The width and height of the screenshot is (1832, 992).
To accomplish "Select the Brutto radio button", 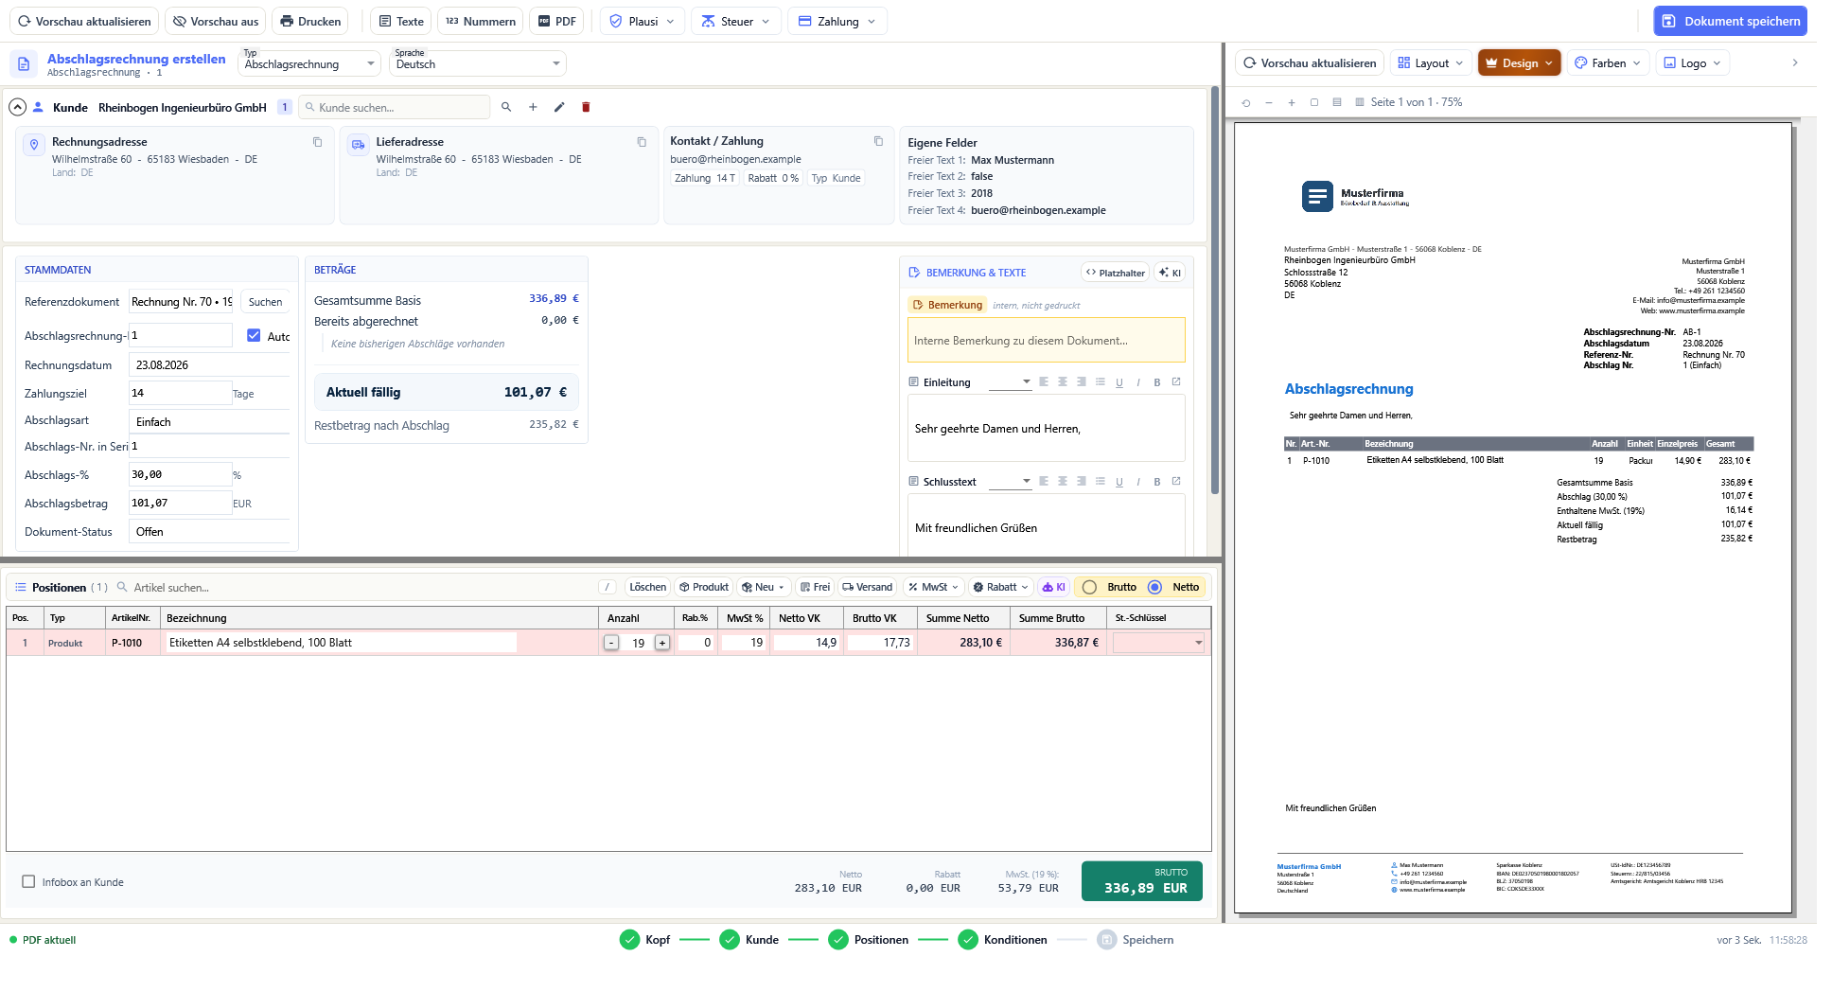I will click(x=1089, y=587).
